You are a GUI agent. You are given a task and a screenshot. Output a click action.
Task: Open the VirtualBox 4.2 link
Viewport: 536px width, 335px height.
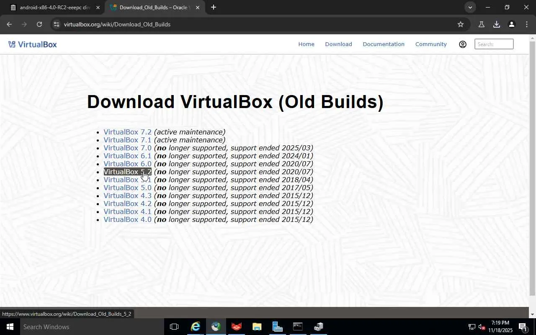pyautogui.click(x=128, y=204)
